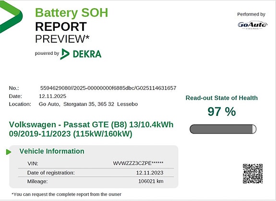Click the report date 12.11.2025

pyautogui.click(x=52, y=96)
